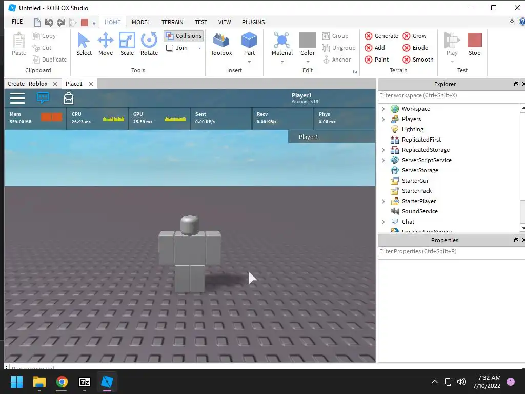This screenshot has width=525, height=394.
Task: Open the Part type dropdown arrow
Action: (x=250, y=62)
